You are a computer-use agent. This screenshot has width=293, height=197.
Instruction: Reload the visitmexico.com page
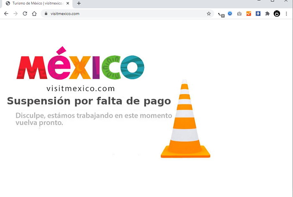[x=25, y=13]
